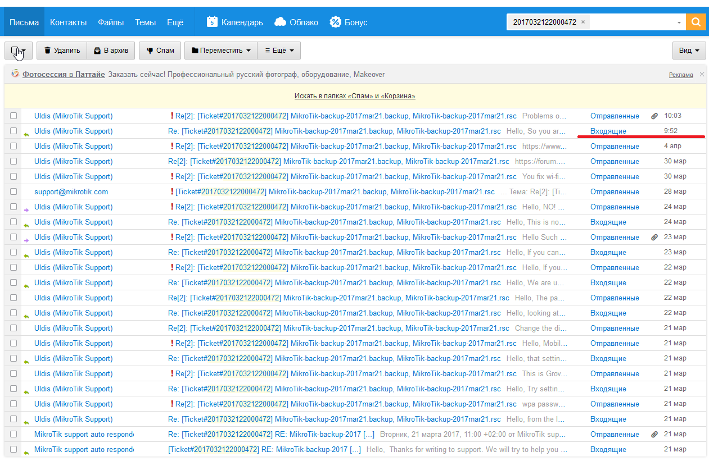Click the Входящие folder link on the 9:52 row
The height and width of the screenshot is (461, 709).
point(608,131)
